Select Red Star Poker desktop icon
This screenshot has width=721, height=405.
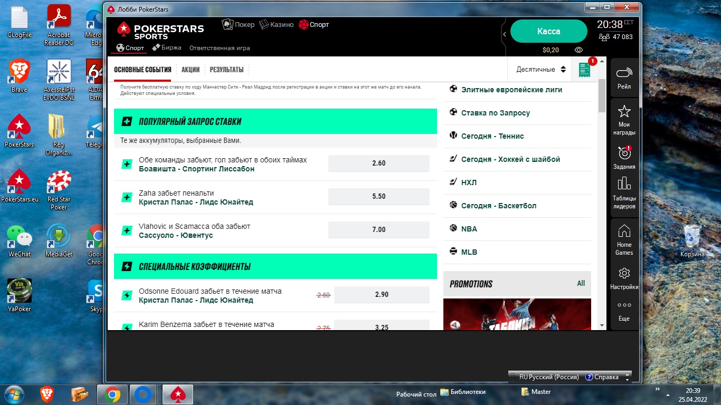tap(59, 190)
